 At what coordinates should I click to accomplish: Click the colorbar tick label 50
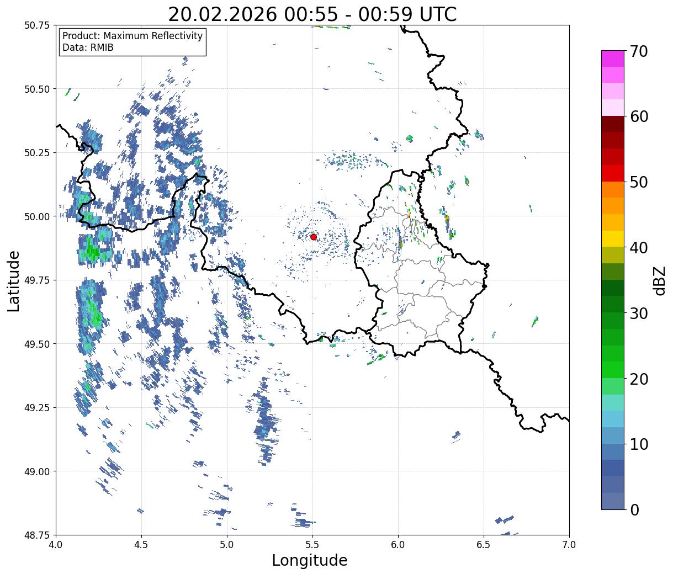pos(639,182)
